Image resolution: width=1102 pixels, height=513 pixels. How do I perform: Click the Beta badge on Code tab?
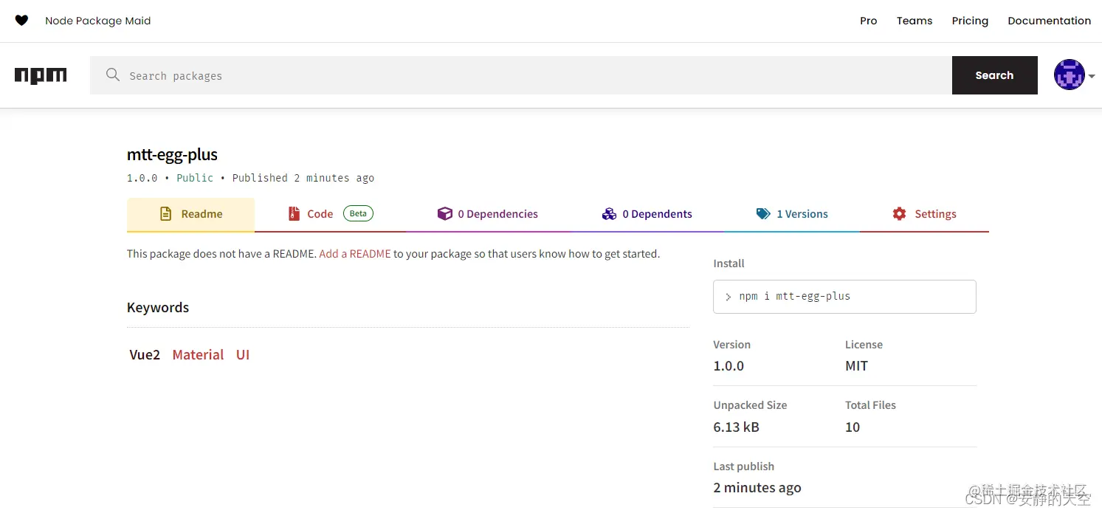tap(358, 214)
